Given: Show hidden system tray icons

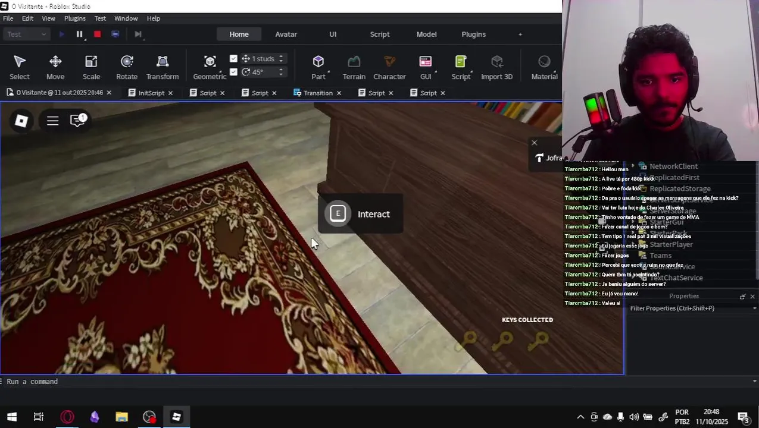Looking at the screenshot, I should pos(580,417).
